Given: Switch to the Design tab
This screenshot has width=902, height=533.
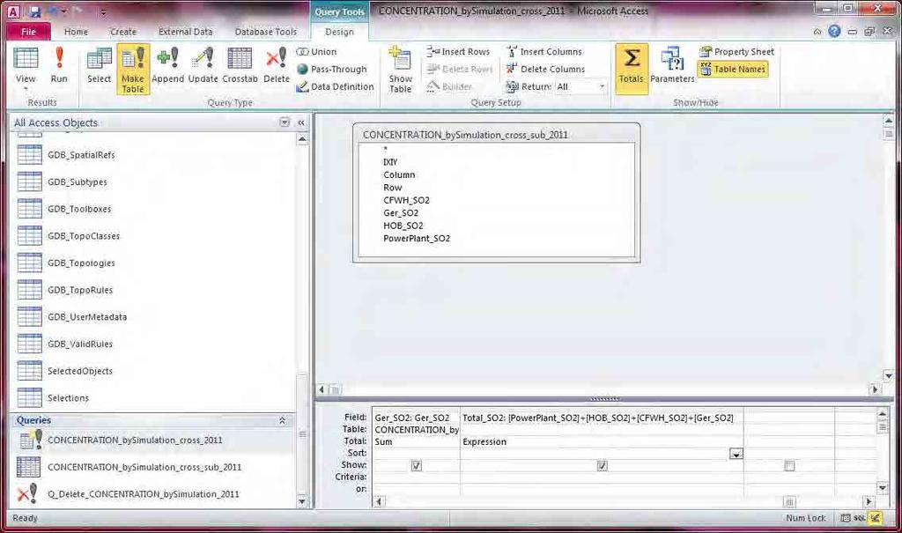Looking at the screenshot, I should click(339, 32).
